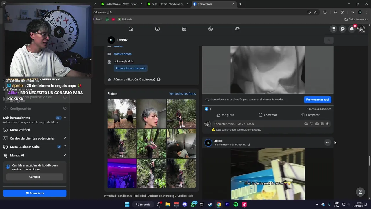This screenshot has width=371, height=209.
Task: Switch to the Zorkels Stream browser tab
Action: click(x=168, y=4)
